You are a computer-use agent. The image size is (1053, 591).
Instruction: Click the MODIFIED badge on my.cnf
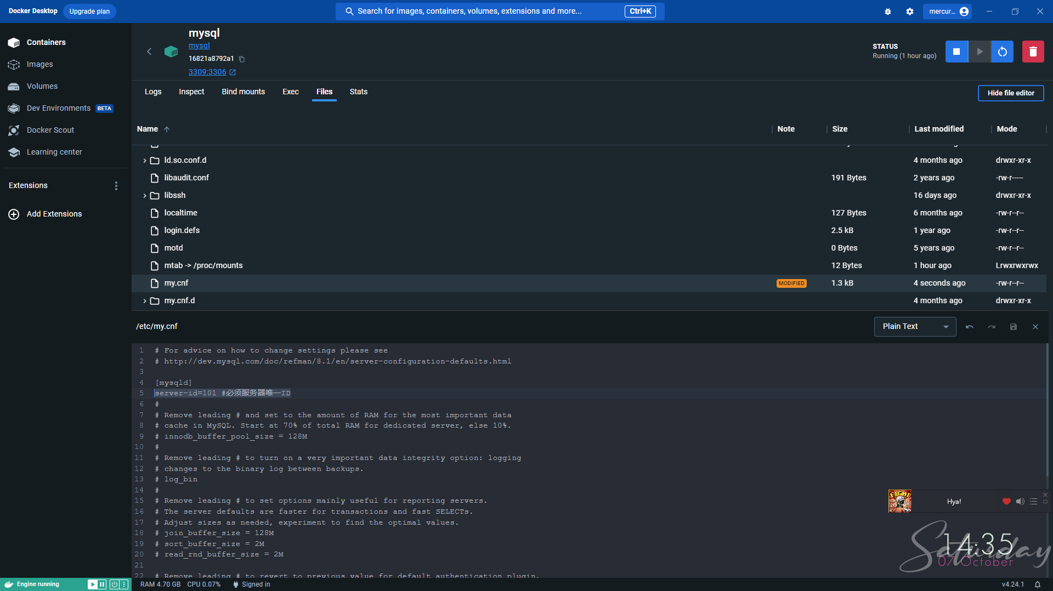coord(791,283)
